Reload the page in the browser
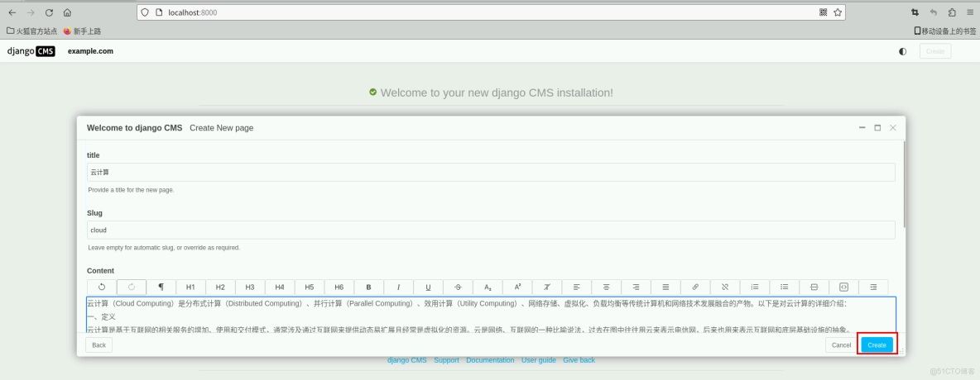The height and width of the screenshot is (380, 980). [49, 12]
